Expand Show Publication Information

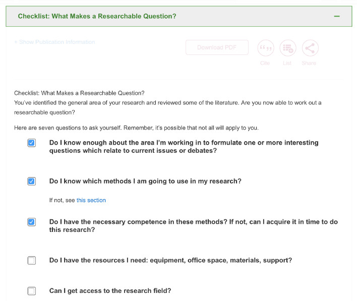pyautogui.click(x=54, y=42)
